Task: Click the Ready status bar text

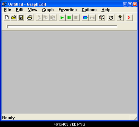Action: pyautogui.click(x=9, y=118)
